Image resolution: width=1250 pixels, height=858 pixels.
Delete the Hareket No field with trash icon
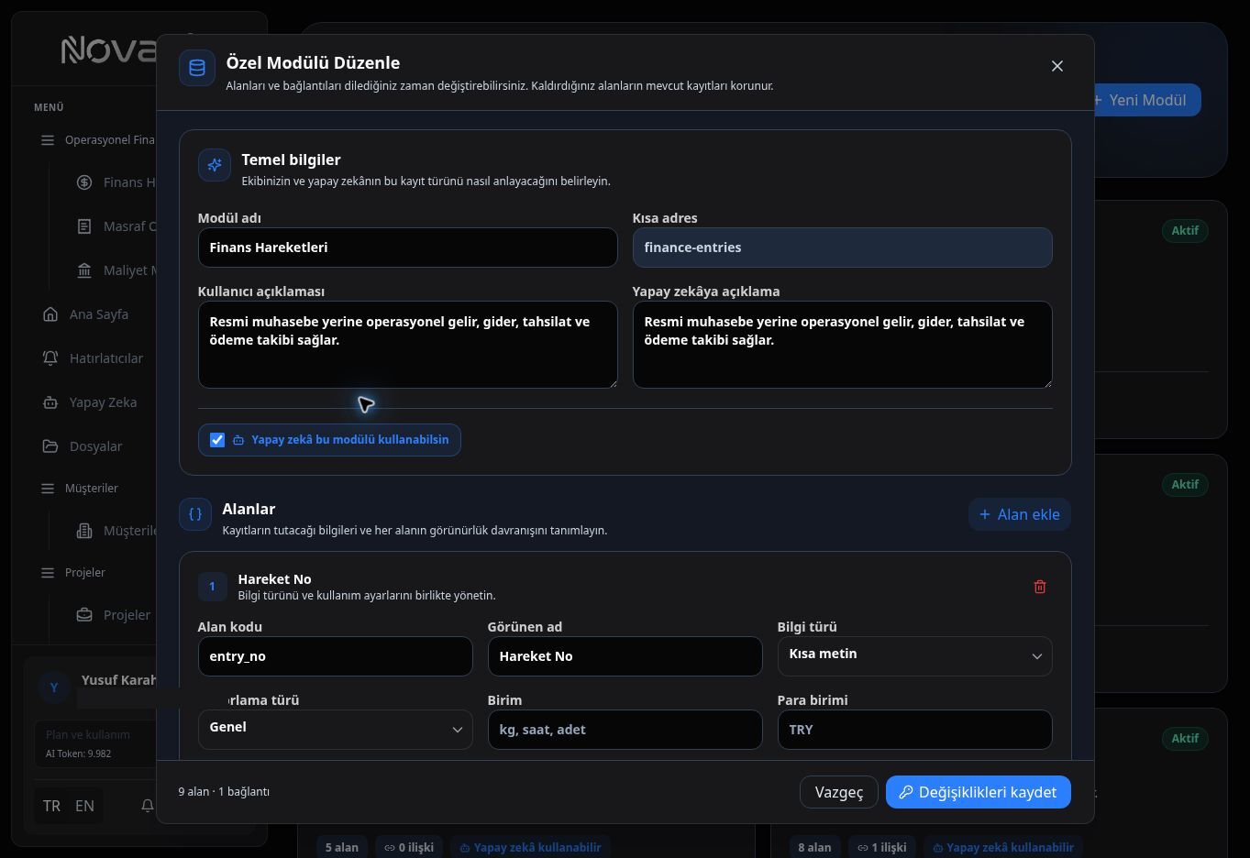[x=1040, y=587]
